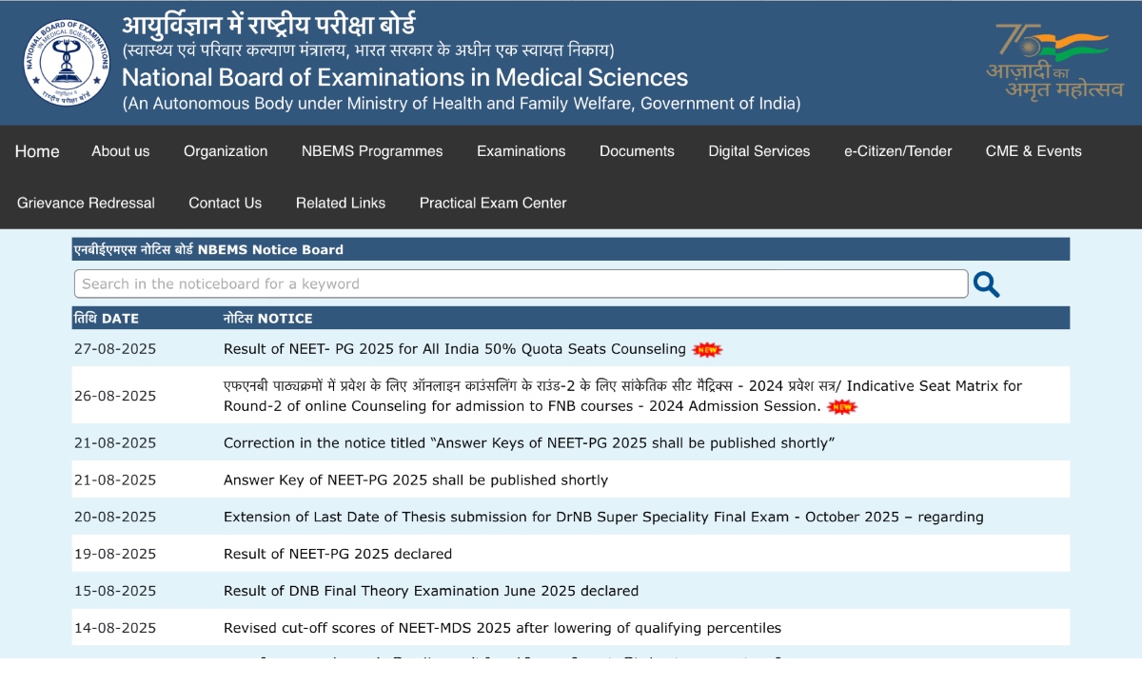Click the date 14-08-2025
The height and width of the screenshot is (685, 1142).
(115, 628)
